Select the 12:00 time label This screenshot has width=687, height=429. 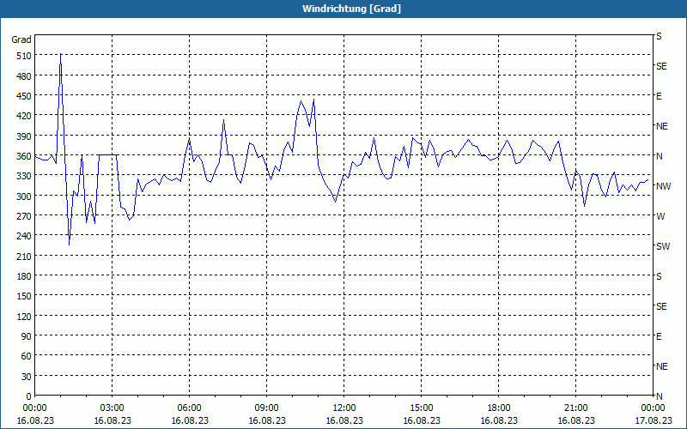(x=344, y=408)
